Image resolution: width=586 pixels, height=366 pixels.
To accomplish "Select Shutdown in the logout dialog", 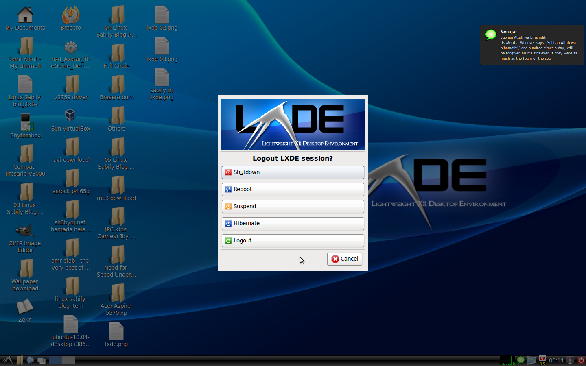I will (293, 172).
